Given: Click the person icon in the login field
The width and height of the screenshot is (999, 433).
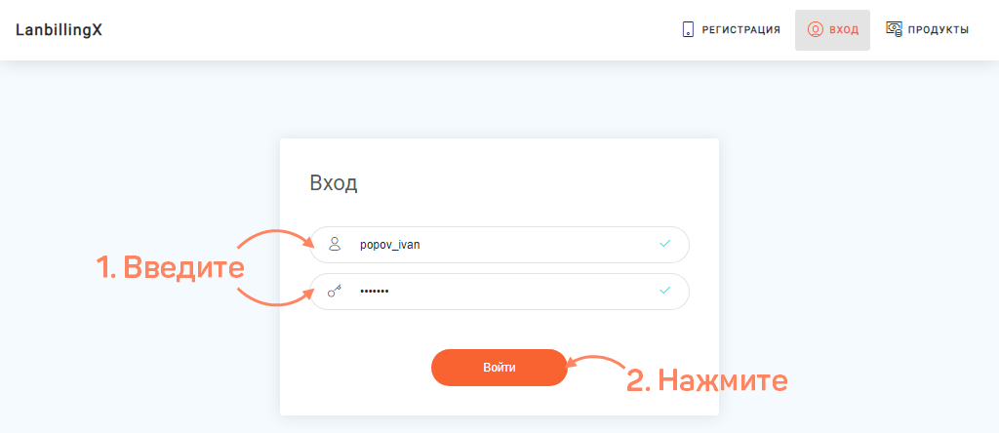Looking at the screenshot, I should point(335,244).
